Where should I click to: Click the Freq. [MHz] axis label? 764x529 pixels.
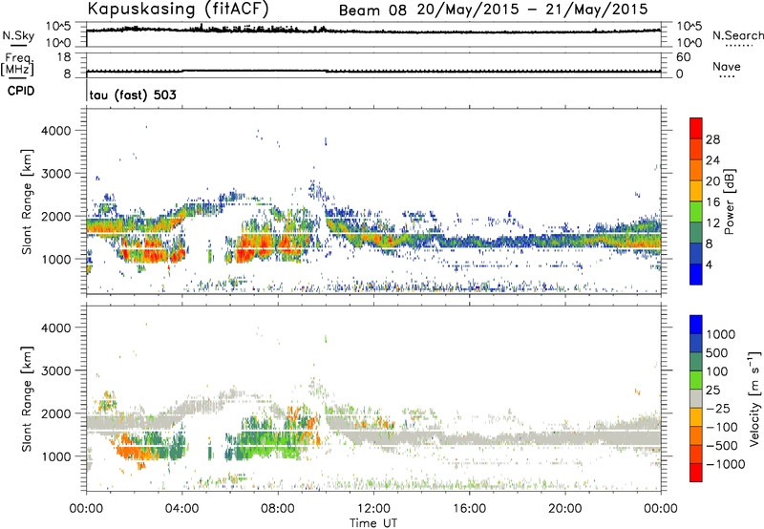[17, 65]
